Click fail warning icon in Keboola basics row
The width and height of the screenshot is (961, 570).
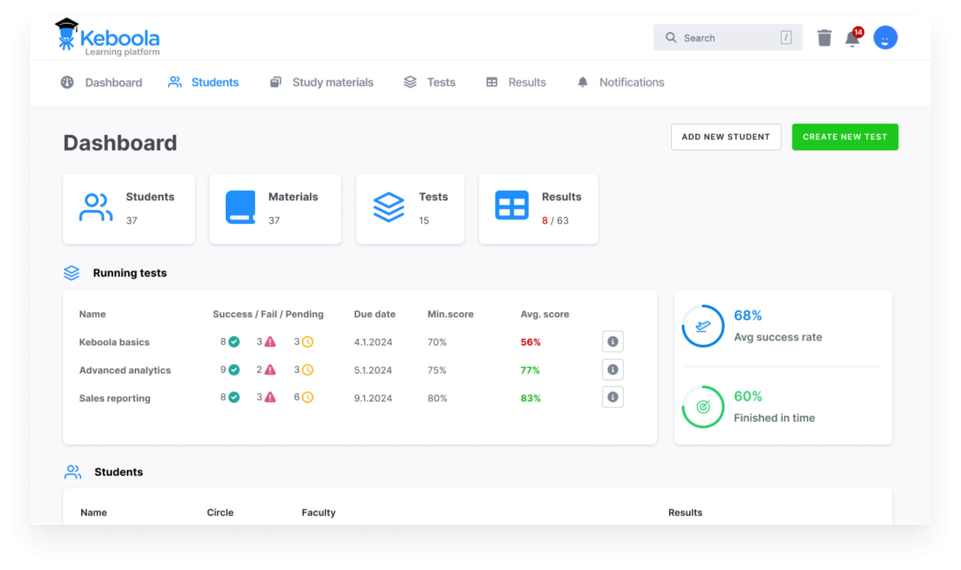click(270, 341)
